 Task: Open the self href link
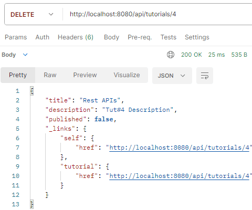pyautogui.click(x=179, y=148)
